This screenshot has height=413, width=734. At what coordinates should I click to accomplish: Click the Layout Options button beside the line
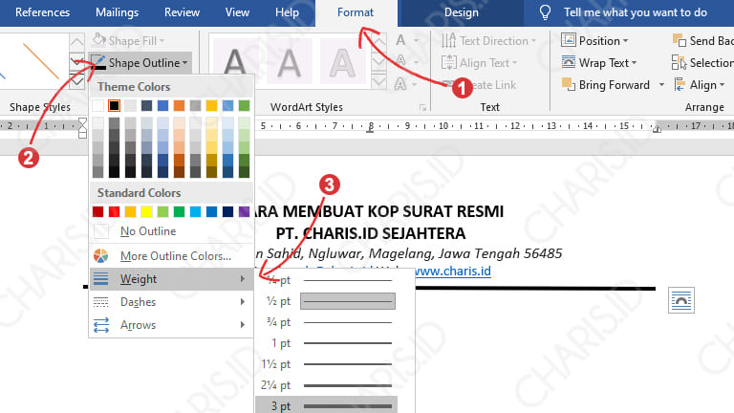[681, 300]
